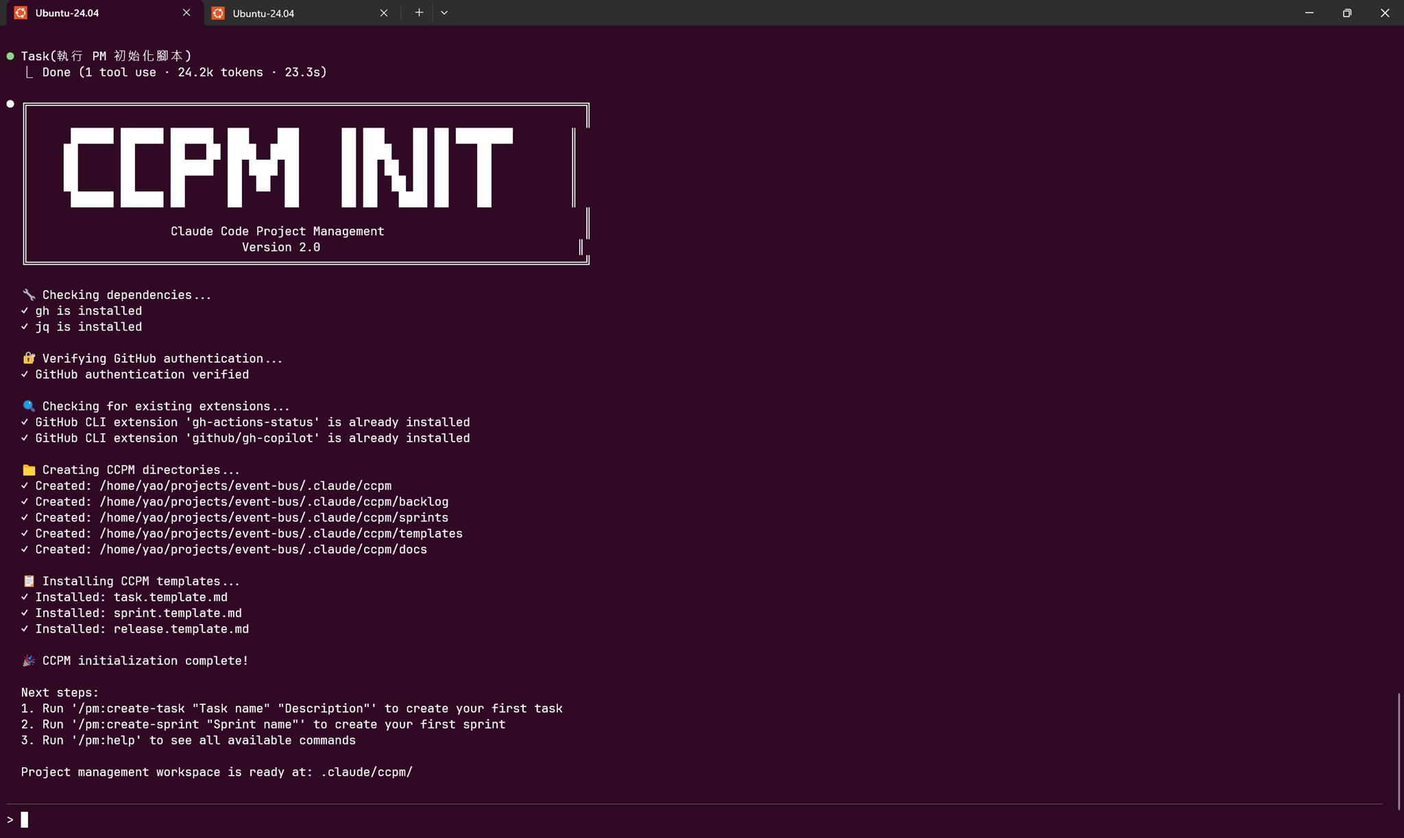Click 'Done (1 tool use · 24.2k tokens' line

(184, 72)
